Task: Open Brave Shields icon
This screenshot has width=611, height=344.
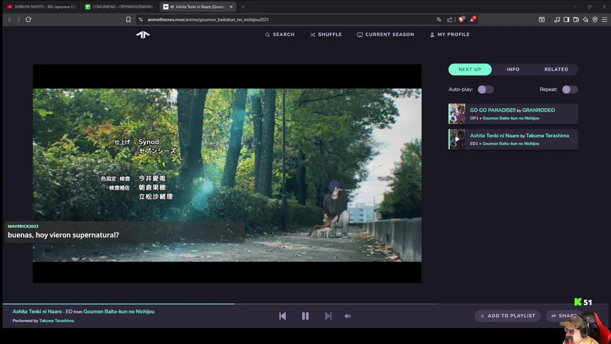Action: (x=461, y=20)
